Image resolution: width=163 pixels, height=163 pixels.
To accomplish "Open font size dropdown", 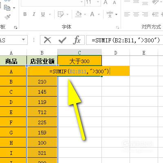I will 98,2.
